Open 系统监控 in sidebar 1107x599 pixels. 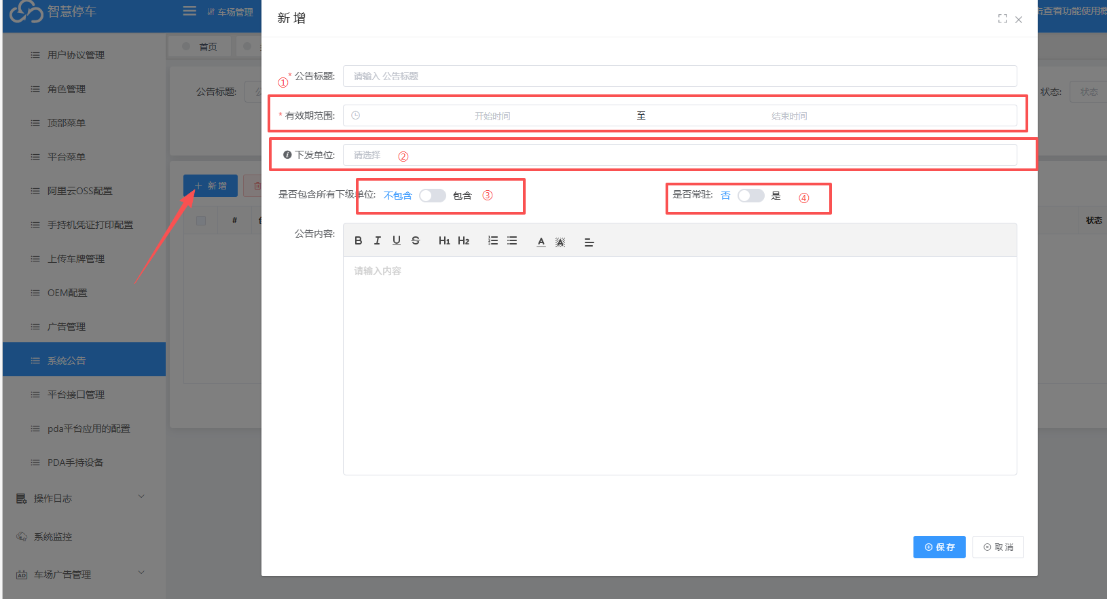tap(84, 537)
